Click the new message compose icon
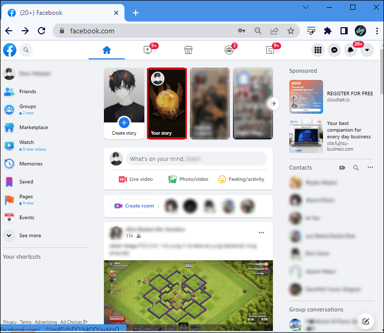384x333 pixels. [x=366, y=321]
